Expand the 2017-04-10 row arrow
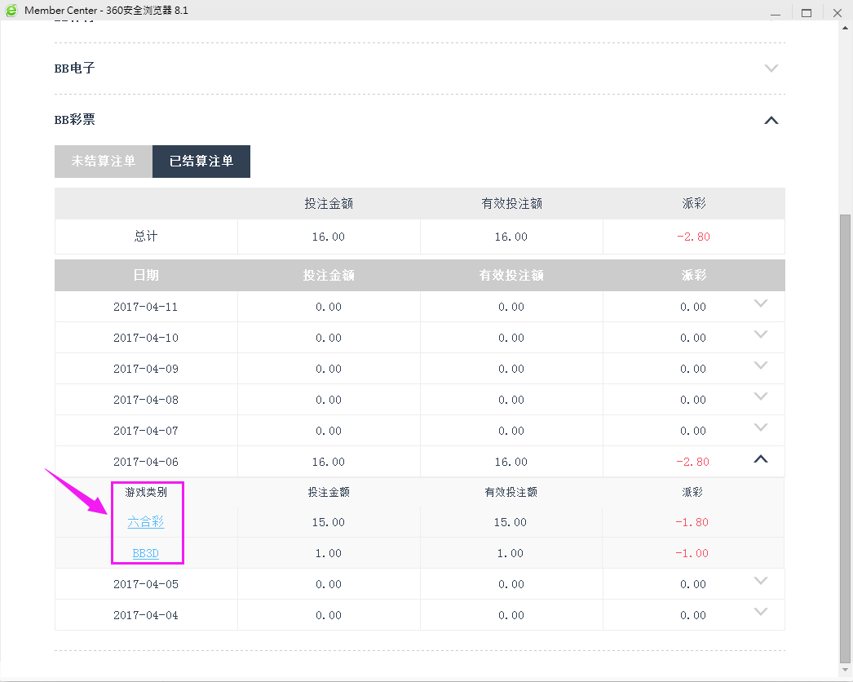The width and height of the screenshot is (853, 682). tap(761, 334)
